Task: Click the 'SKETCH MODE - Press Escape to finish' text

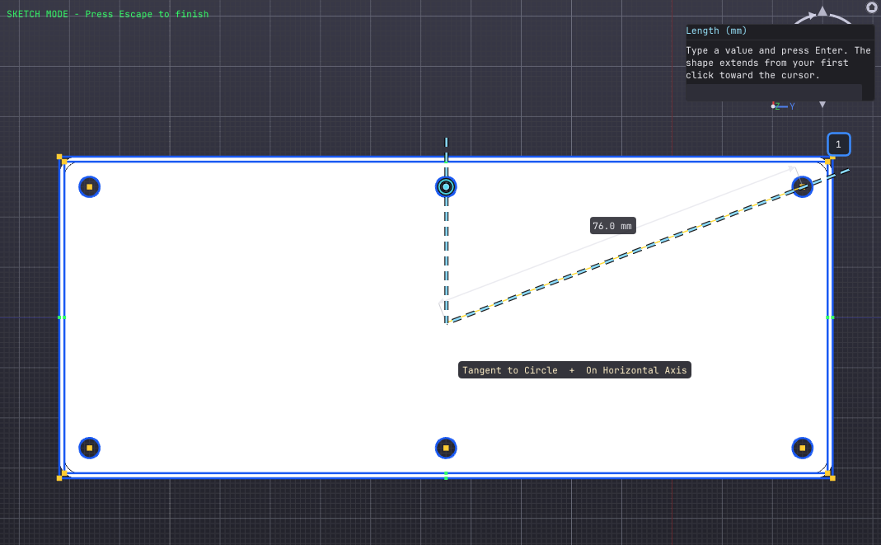Action: pos(107,14)
